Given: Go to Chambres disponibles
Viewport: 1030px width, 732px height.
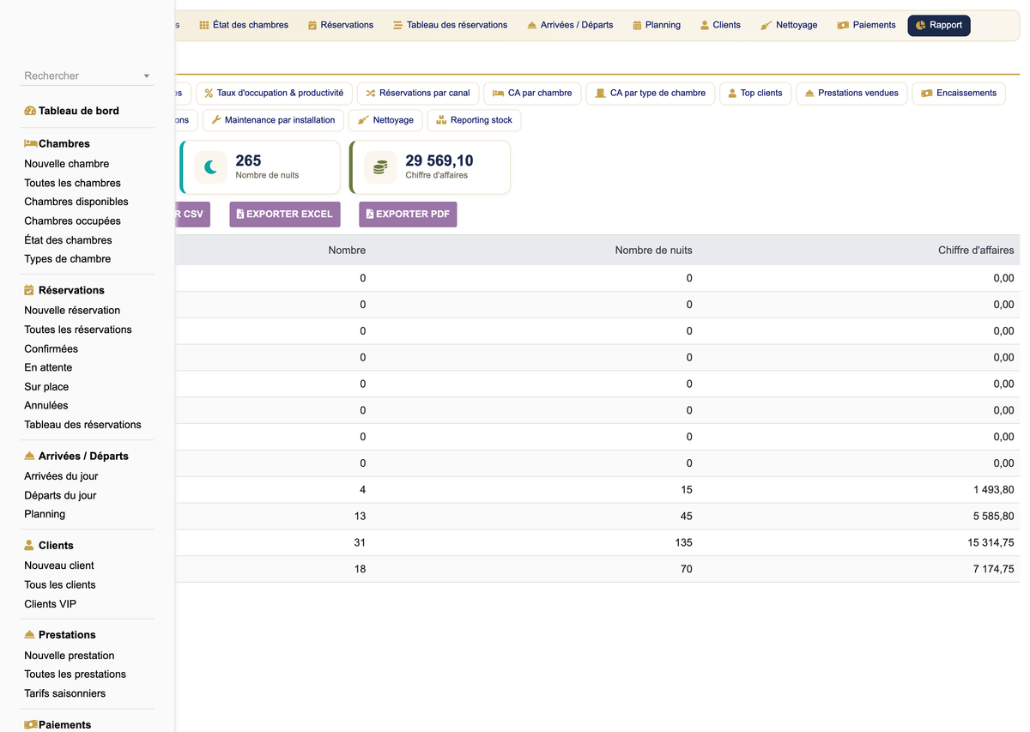Looking at the screenshot, I should pos(76,202).
